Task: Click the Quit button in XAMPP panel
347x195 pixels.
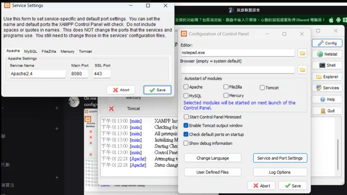Action: [x=327, y=111]
